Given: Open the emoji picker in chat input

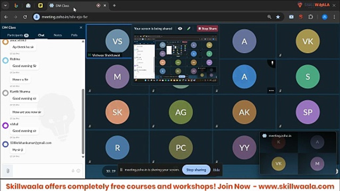Looking at the screenshot, I should tap(78, 171).
